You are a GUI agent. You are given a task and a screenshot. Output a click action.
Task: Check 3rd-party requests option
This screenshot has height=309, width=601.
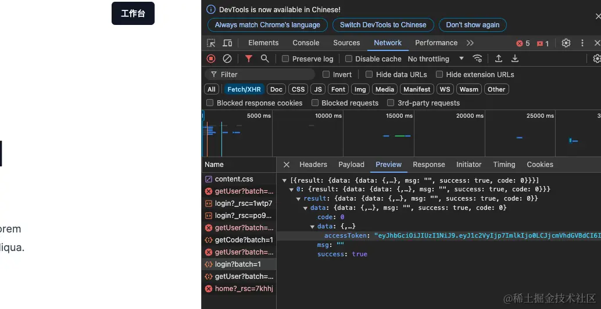[391, 103]
